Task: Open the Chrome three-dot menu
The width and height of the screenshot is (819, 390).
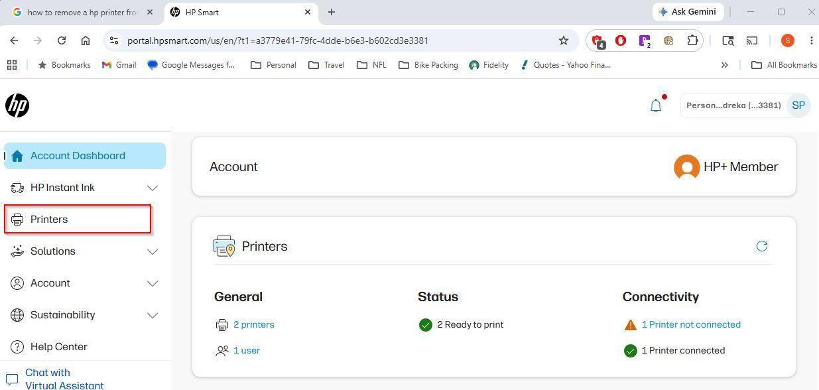Action: tap(811, 40)
